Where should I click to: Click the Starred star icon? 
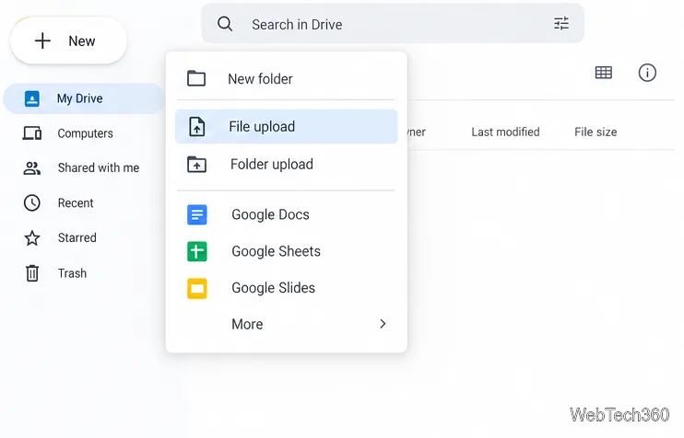(x=32, y=237)
